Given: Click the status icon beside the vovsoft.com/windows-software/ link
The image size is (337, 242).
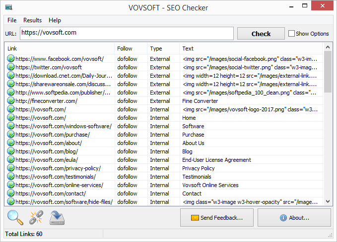Looking at the screenshot, I should pos(11,126).
